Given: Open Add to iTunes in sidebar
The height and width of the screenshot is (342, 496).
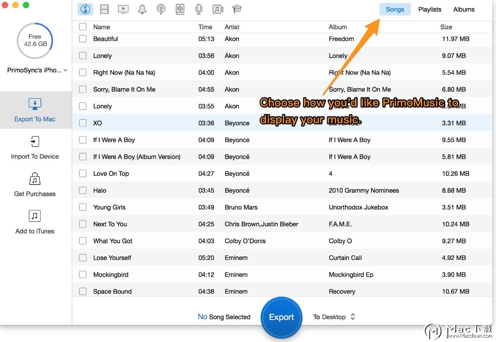Looking at the screenshot, I should click(35, 222).
